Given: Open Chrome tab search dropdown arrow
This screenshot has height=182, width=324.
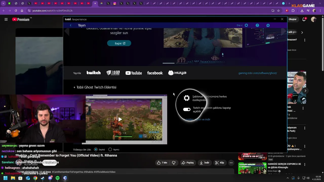Looking at the screenshot, I should [x=3, y=3].
